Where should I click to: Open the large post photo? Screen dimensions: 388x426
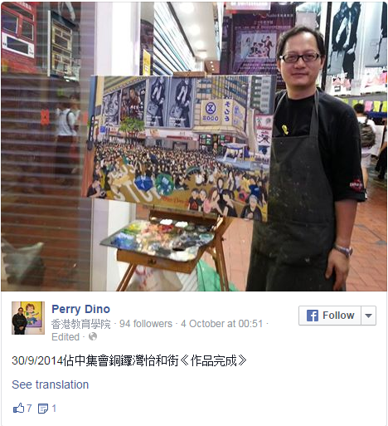tap(194, 147)
